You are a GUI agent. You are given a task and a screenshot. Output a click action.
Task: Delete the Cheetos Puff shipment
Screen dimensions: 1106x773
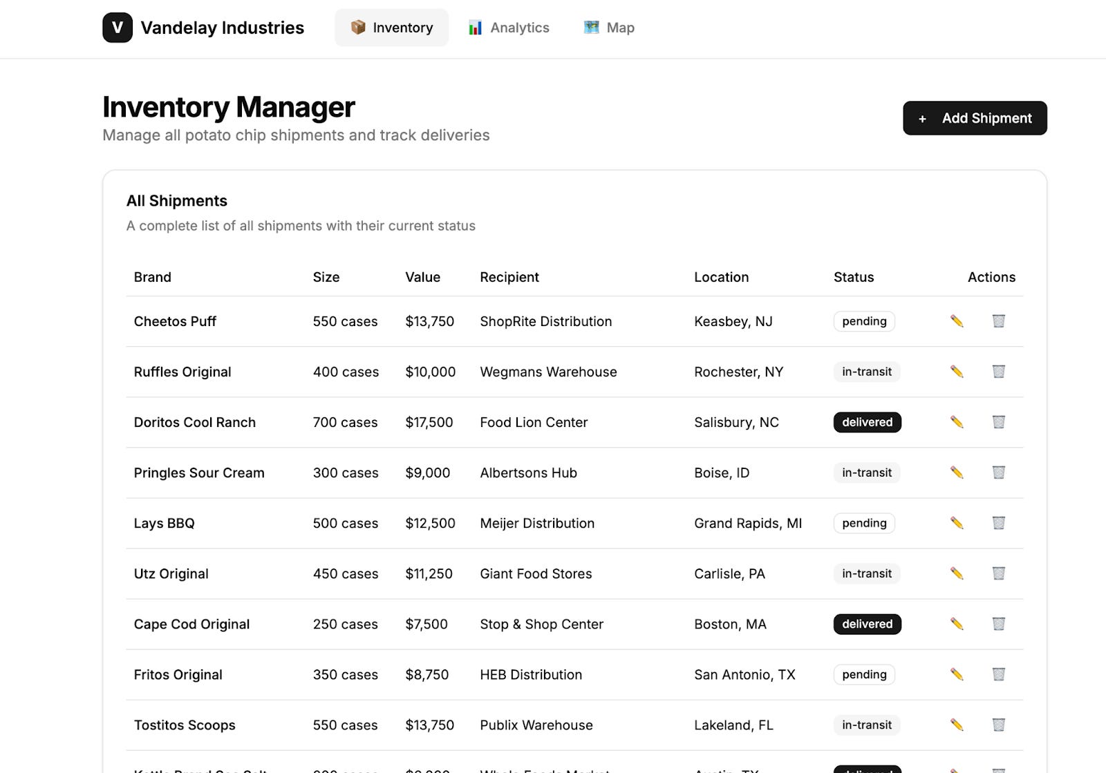(998, 321)
